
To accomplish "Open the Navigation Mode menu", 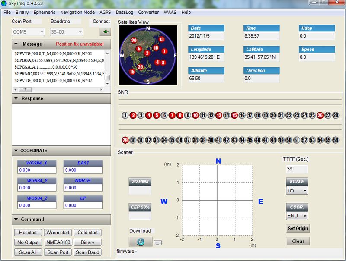I will pos(77,12).
